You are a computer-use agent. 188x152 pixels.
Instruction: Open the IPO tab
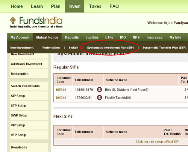[123, 37]
